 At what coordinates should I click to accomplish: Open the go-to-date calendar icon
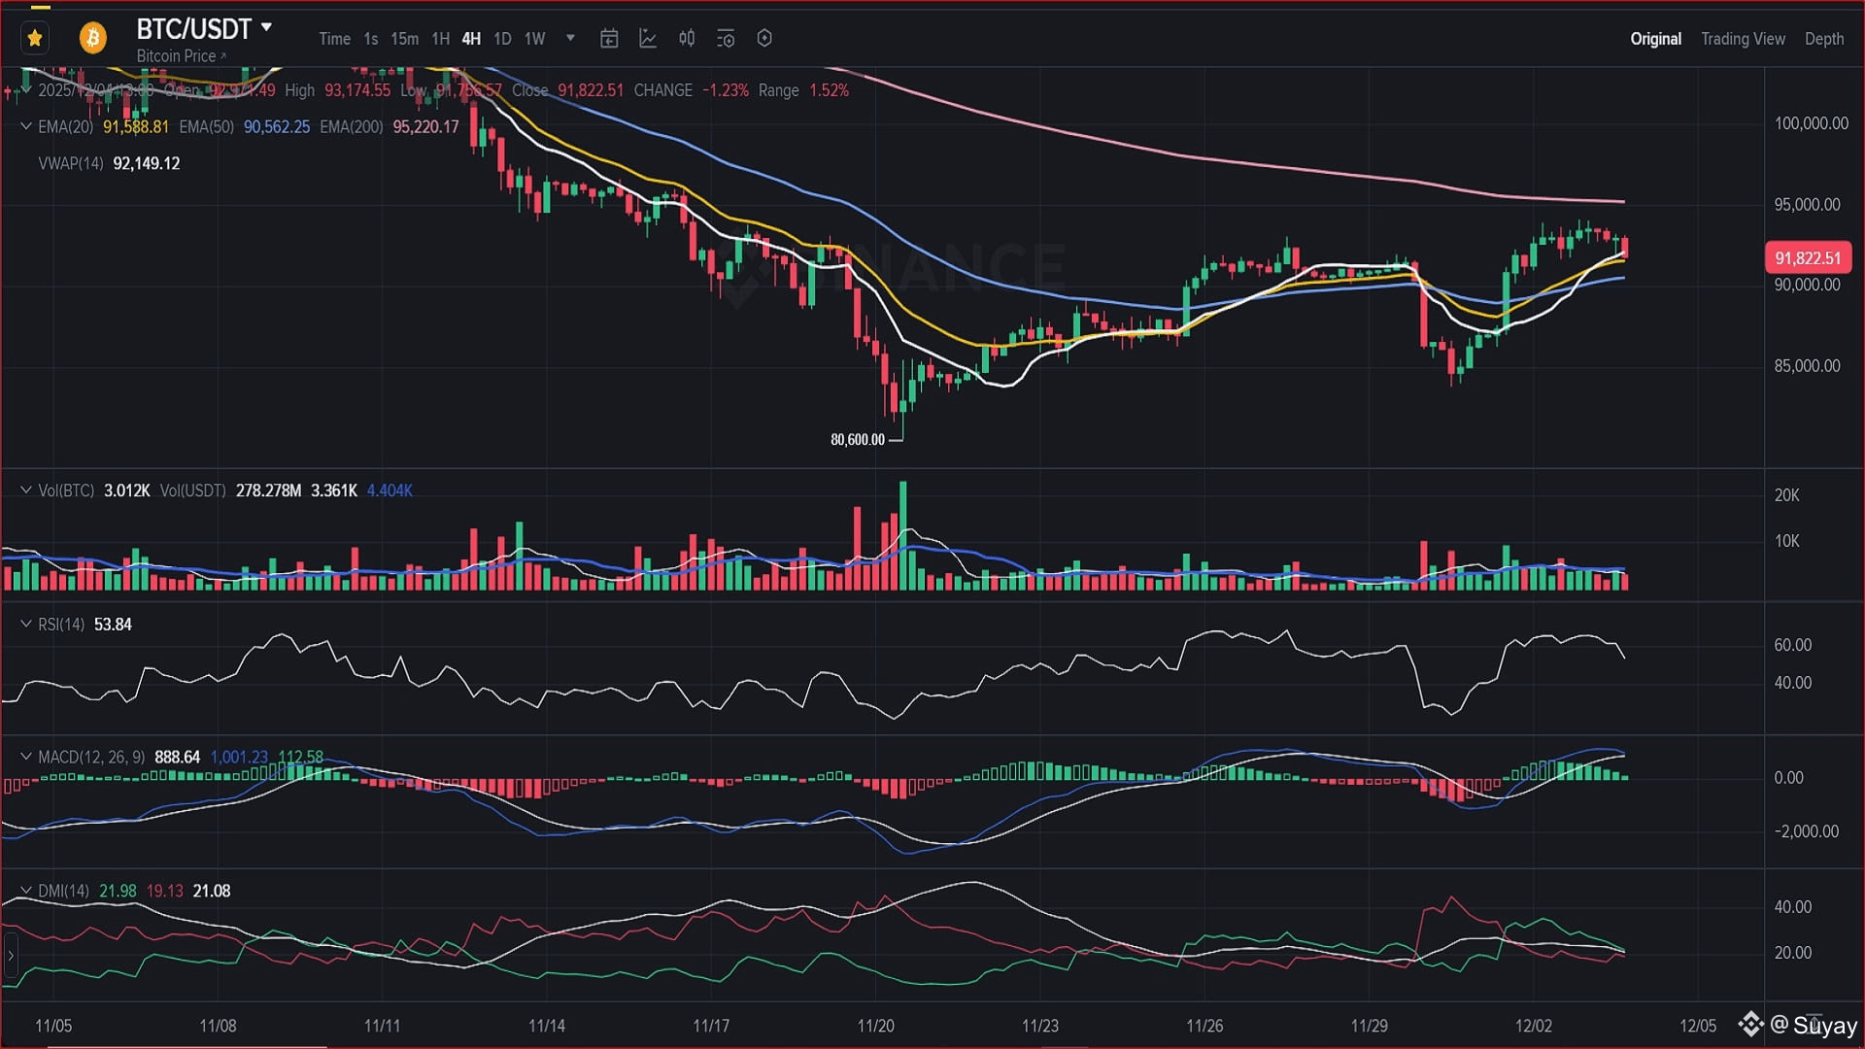pos(609,39)
